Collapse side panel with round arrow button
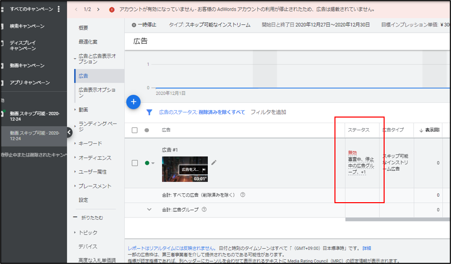 [69, 132]
